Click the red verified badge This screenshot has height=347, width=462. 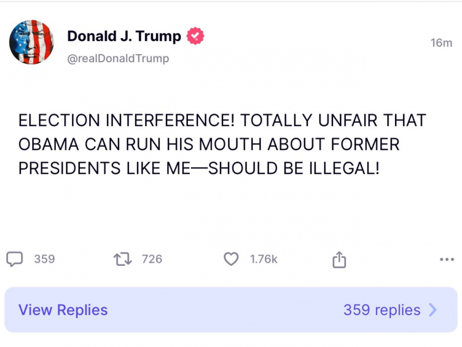point(195,36)
